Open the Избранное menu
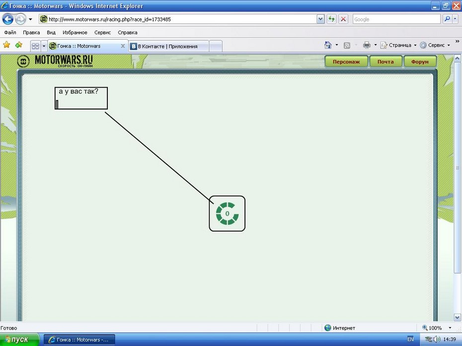 coord(75,32)
